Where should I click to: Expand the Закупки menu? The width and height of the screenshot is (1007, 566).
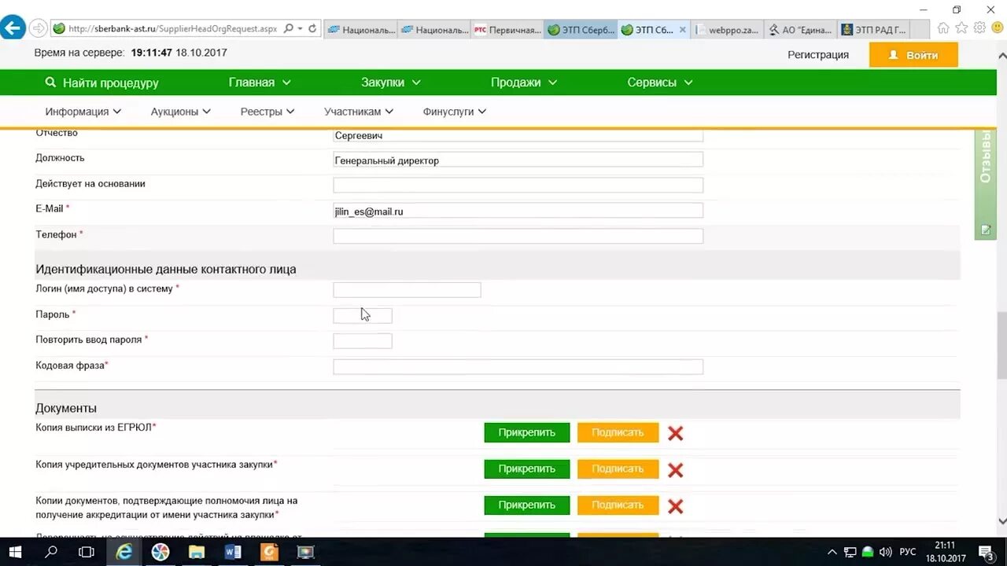point(391,83)
